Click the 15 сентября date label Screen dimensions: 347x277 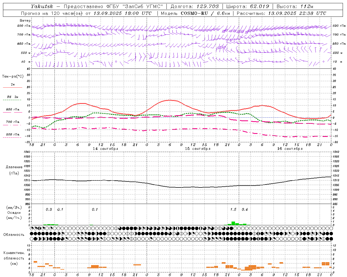tap(198, 149)
